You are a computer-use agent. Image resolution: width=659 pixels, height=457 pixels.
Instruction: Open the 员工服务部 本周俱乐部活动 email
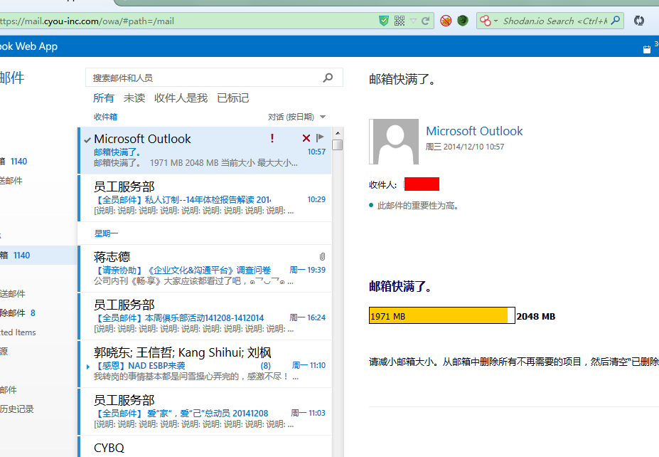(x=205, y=317)
